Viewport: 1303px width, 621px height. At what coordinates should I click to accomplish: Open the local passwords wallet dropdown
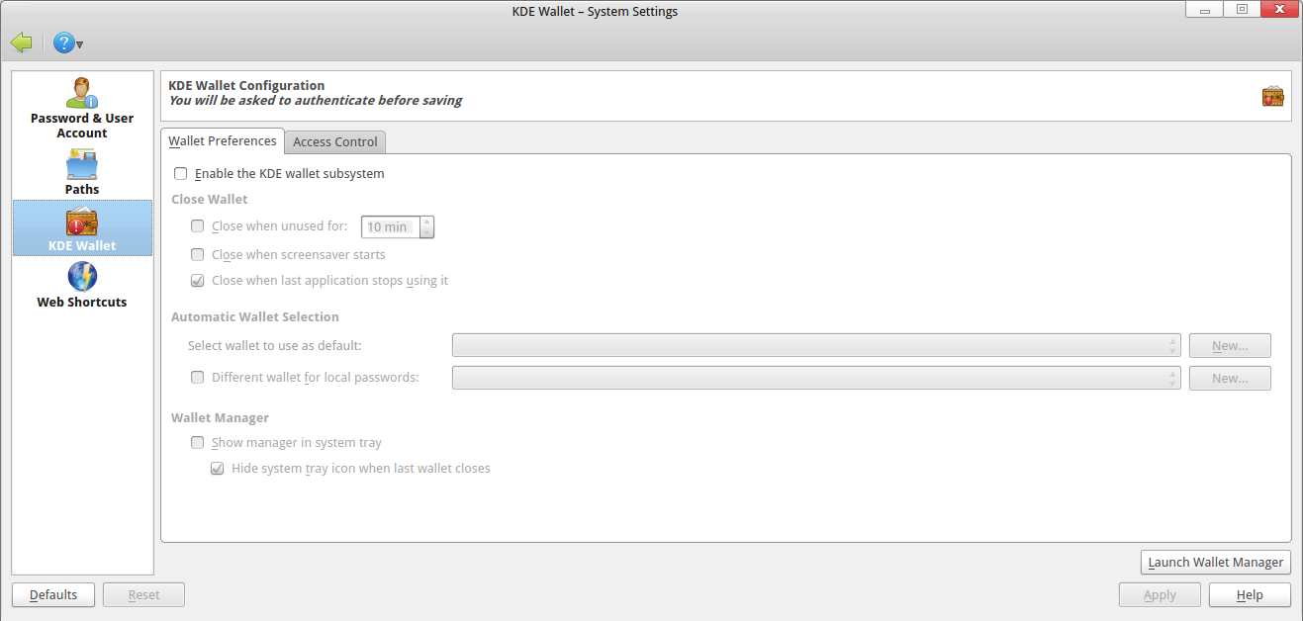click(x=816, y=378)
